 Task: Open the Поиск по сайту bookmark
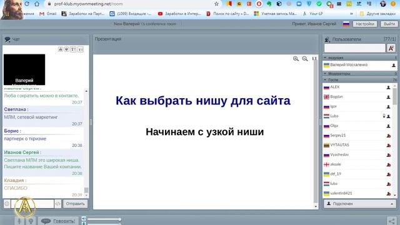tap(227, 14)
